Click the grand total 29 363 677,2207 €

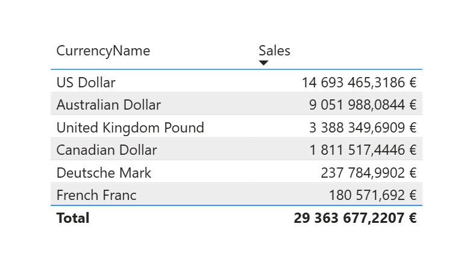pos(355,218)
